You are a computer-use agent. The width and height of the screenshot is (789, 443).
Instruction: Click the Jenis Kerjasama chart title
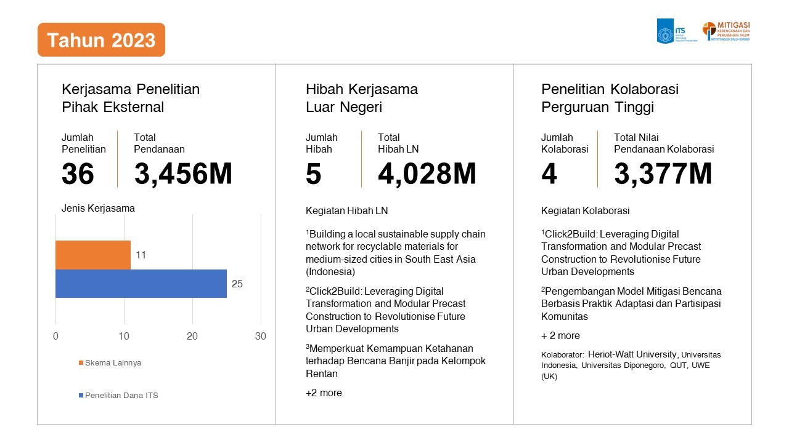click(98, 208)
